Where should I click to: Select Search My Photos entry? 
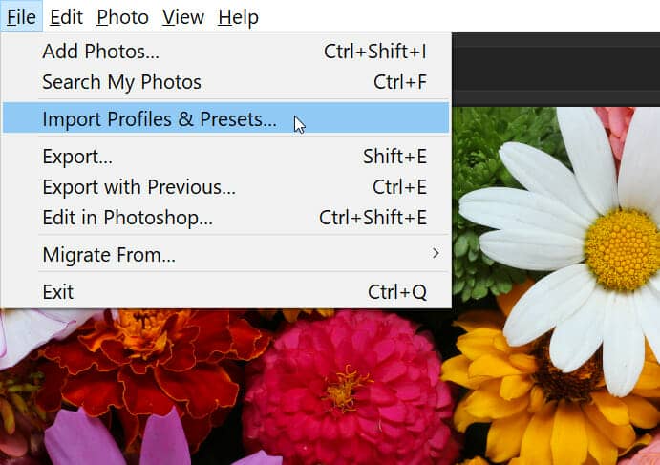[226, 82]
